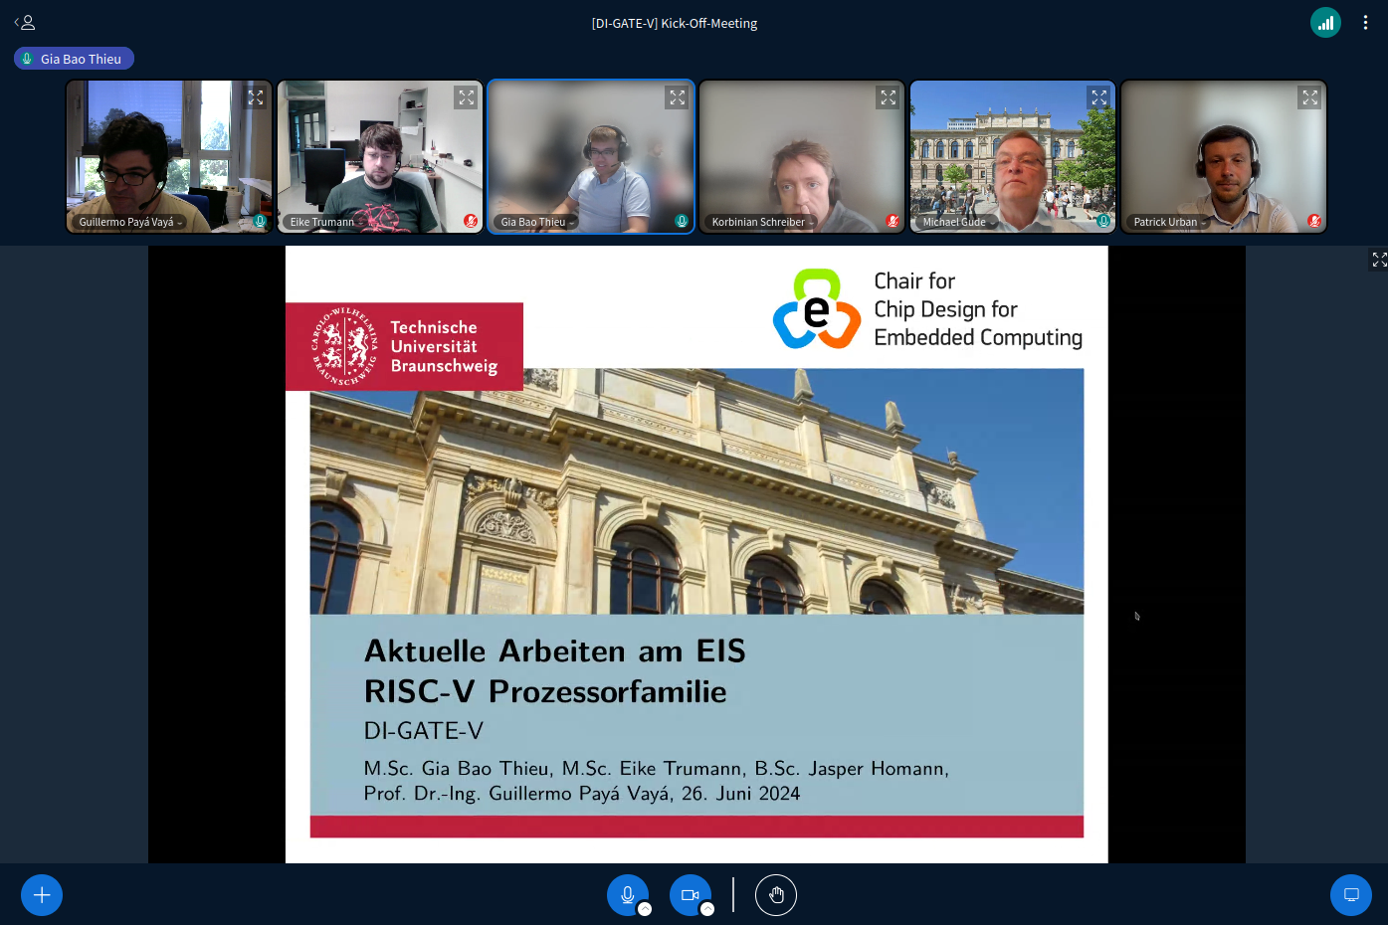Select Gia Bao Thieu's webcam tile
This screenshot has width=1388, height=925.
click(591, 157)
